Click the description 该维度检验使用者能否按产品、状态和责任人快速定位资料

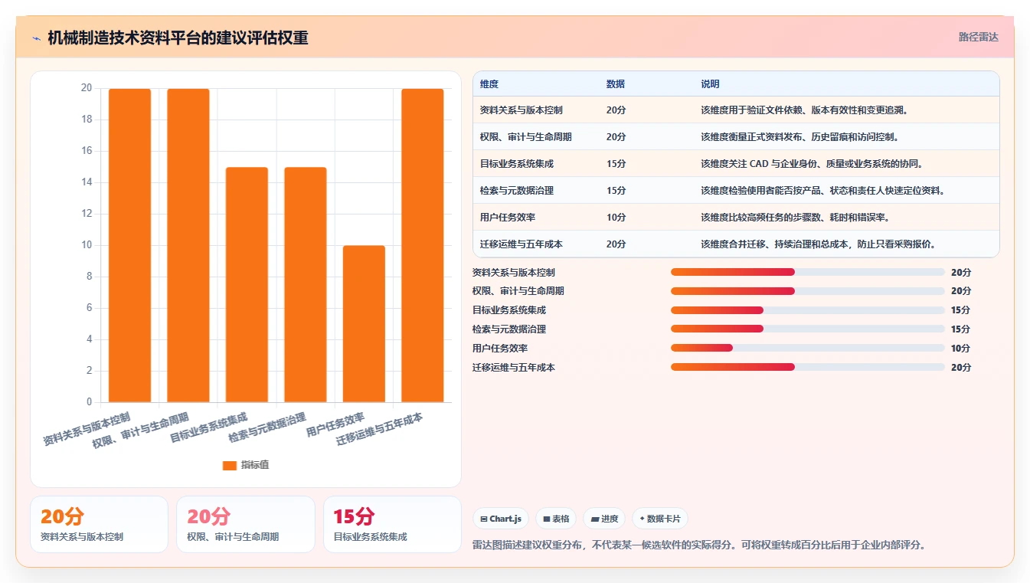click(x=822, y=191)
